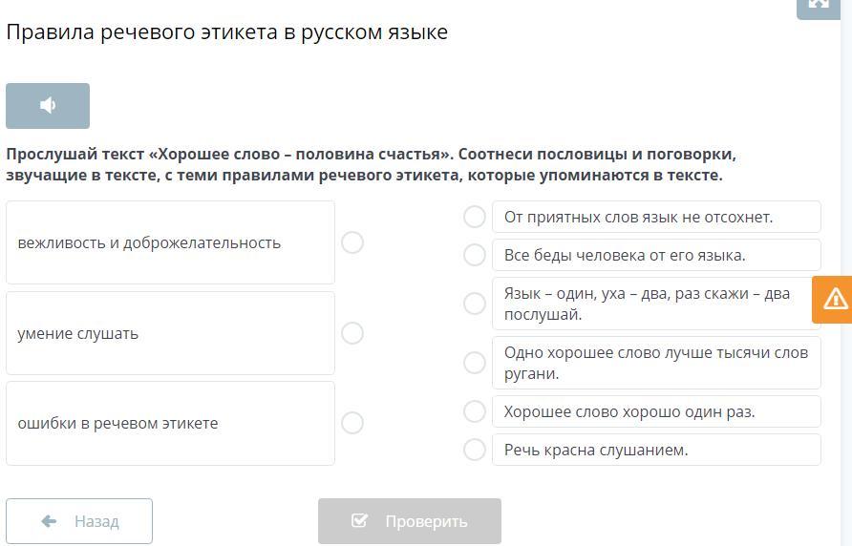Select radio next to 'умение слушать'
852x546 pixels.
click(x=352, y=333)
